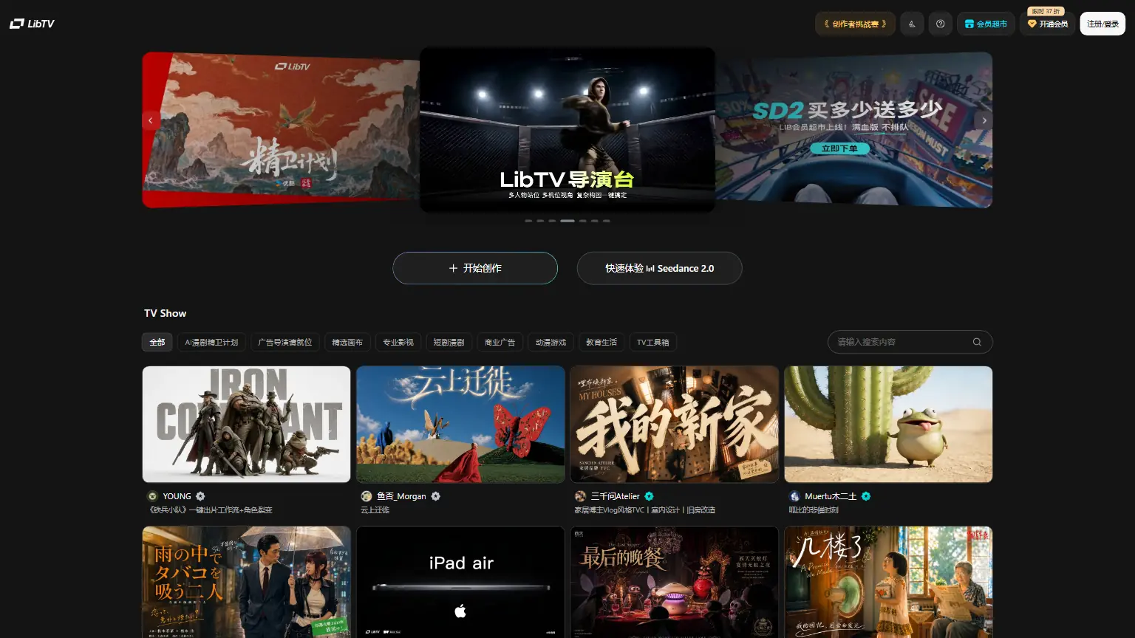The width and height of the screenshot is (1135, 638).
Task: Select the 短剧漫剧 tab
Action: 449,342
